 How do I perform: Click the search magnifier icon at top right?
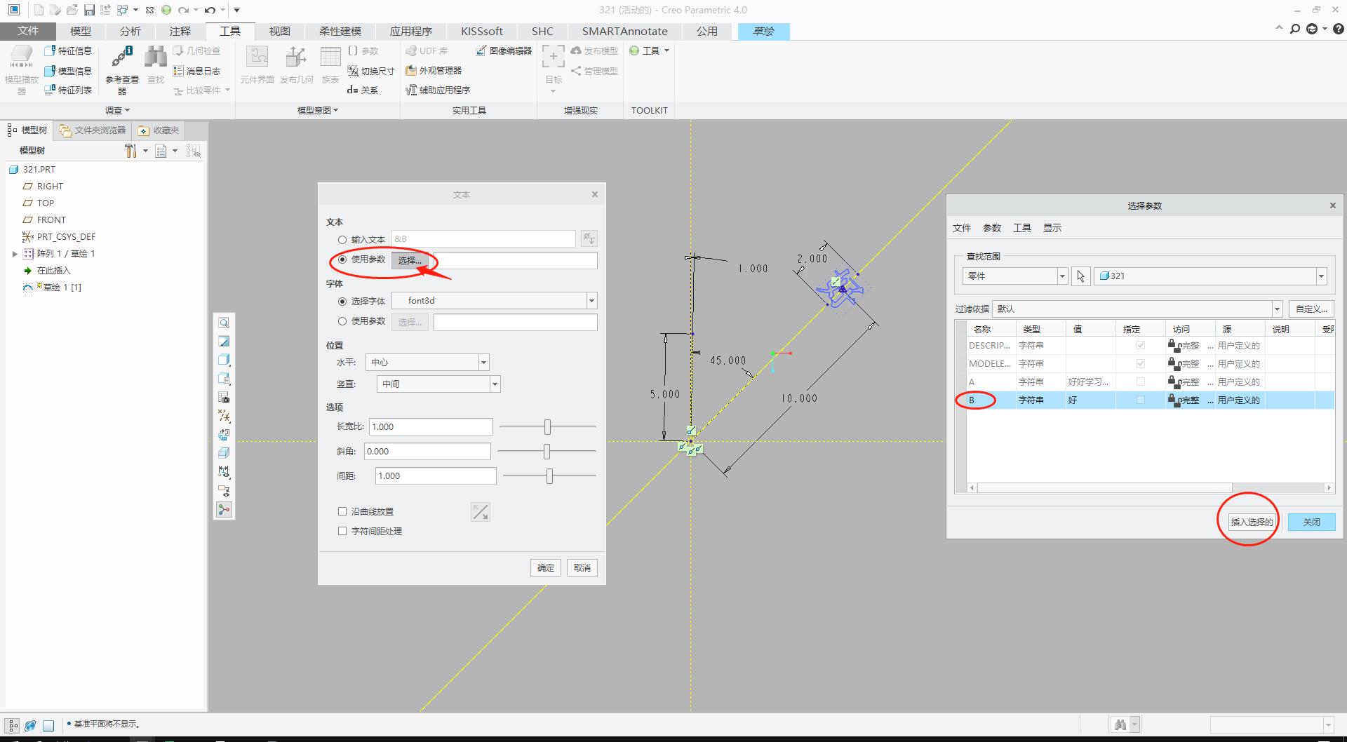coord(1295,29)
